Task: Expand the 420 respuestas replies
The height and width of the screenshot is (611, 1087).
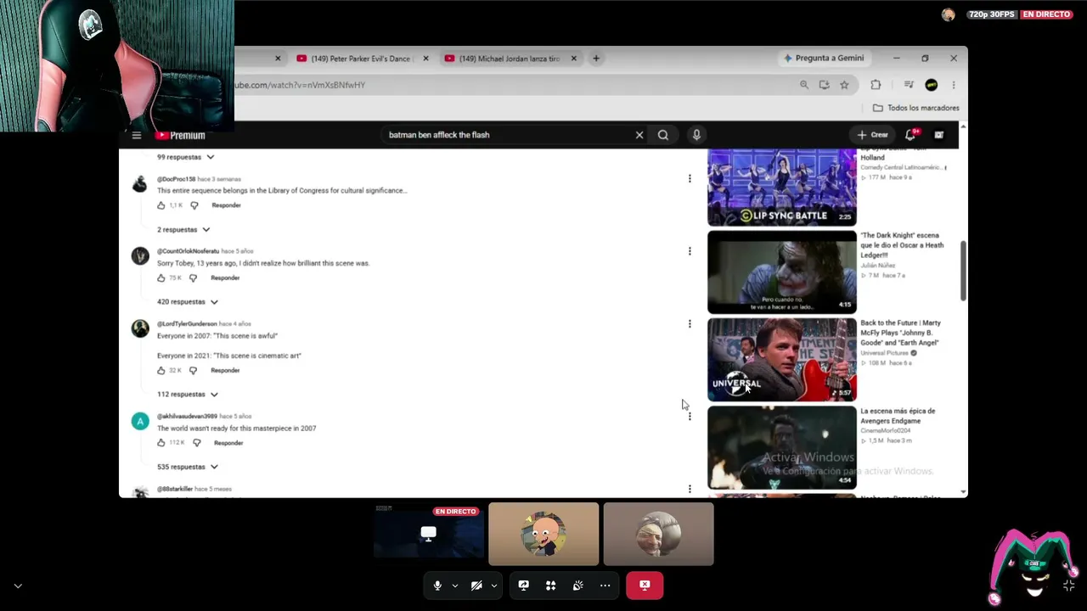Action: (x=188, y=302)
